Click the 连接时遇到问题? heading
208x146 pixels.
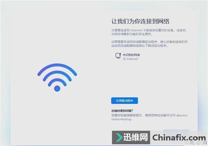pyautogui.click(x=122, y=111)
